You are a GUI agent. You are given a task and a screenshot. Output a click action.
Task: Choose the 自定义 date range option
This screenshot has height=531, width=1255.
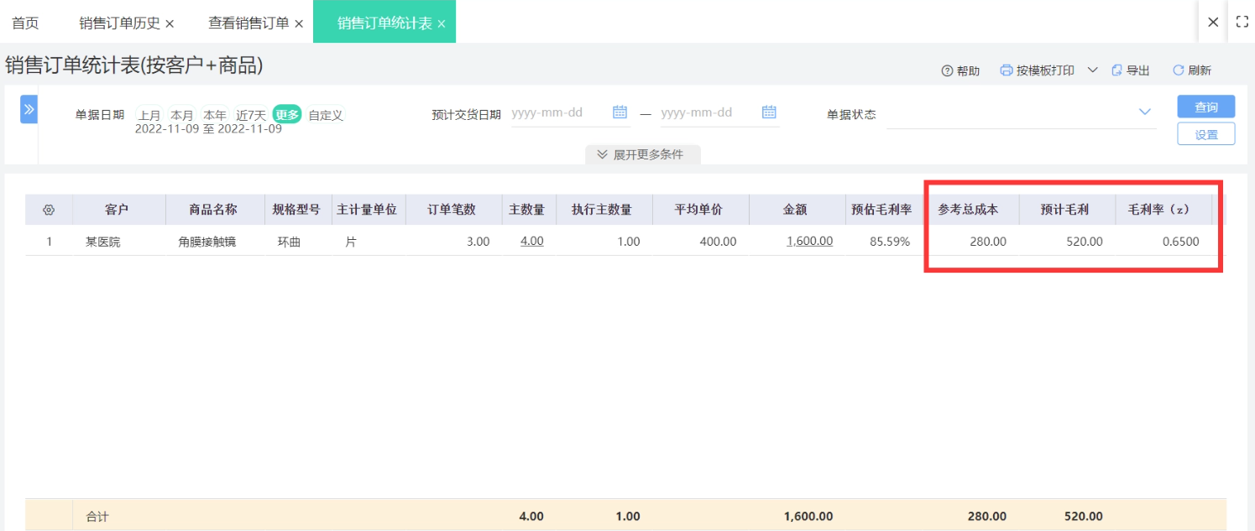[326, 115]
